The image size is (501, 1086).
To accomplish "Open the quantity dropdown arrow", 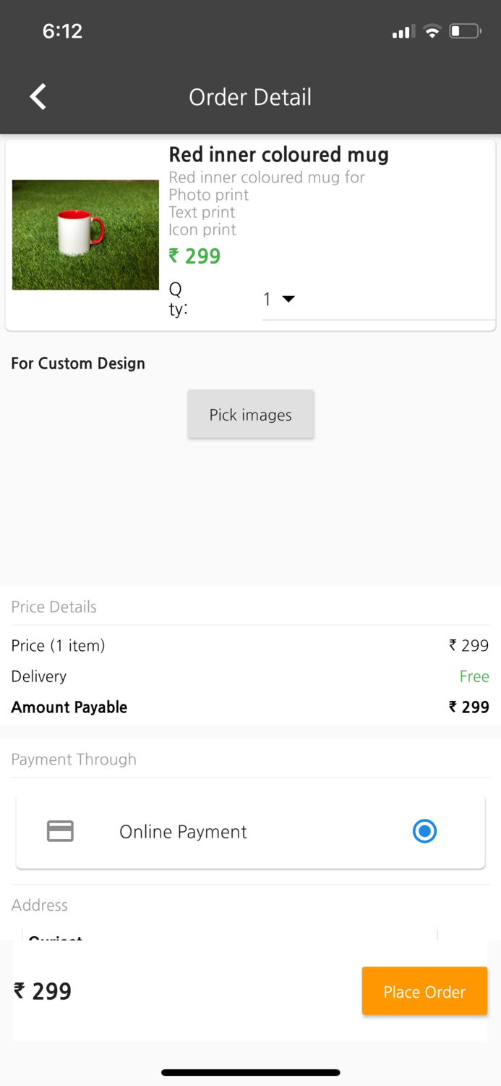I will 288,299.
